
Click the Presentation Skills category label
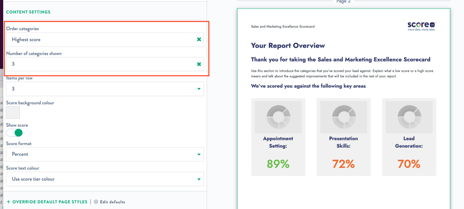(343, 142)
